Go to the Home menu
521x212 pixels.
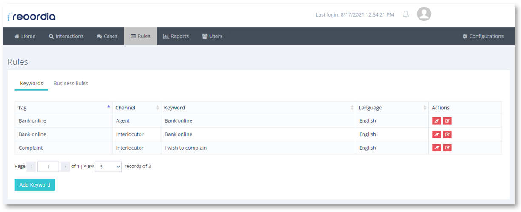[25, 36]
